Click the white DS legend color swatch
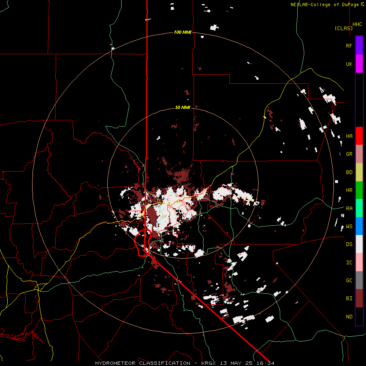This screenshot has height=366, width=366. tap(359, 244)
